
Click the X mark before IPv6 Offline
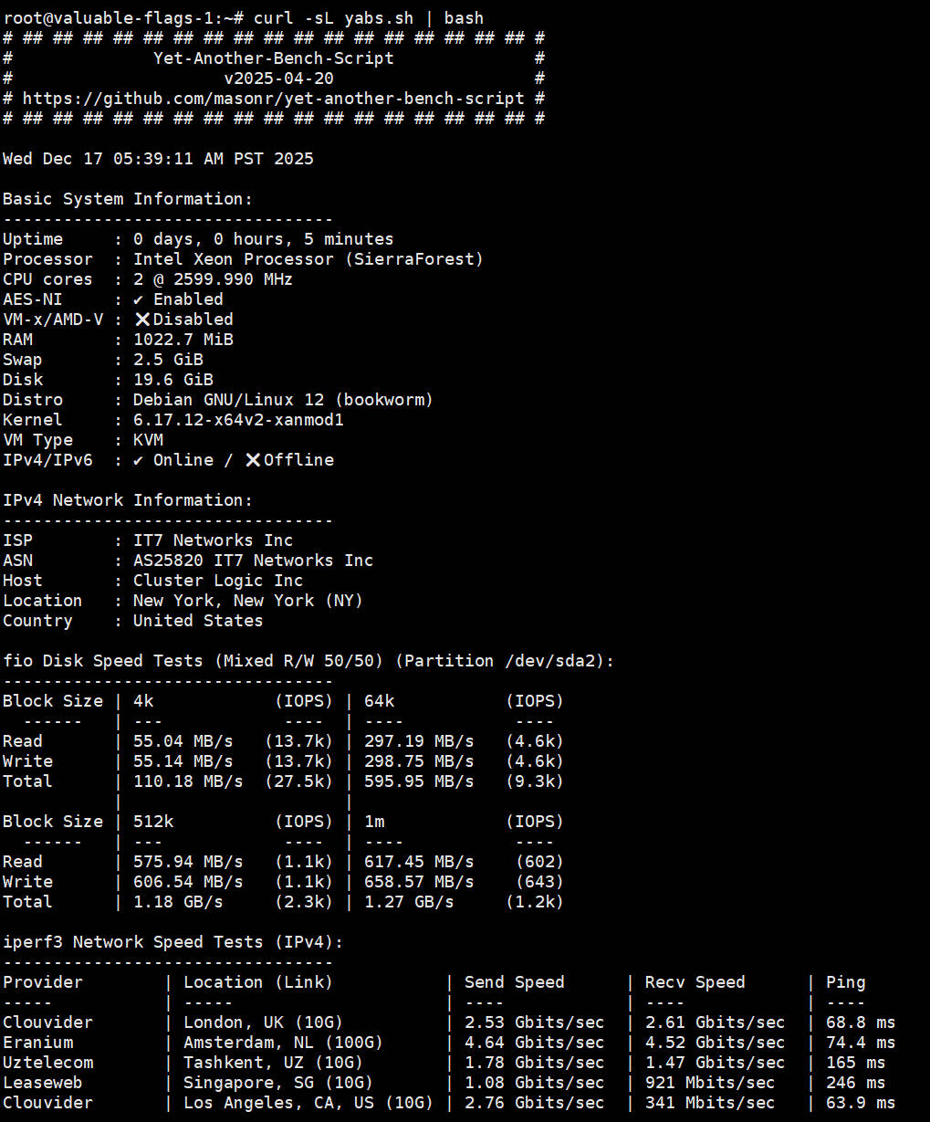253,460
